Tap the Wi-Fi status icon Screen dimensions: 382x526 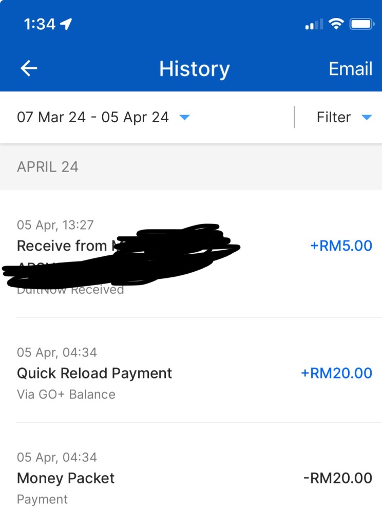pyautogui.click(x=336, y=24)
